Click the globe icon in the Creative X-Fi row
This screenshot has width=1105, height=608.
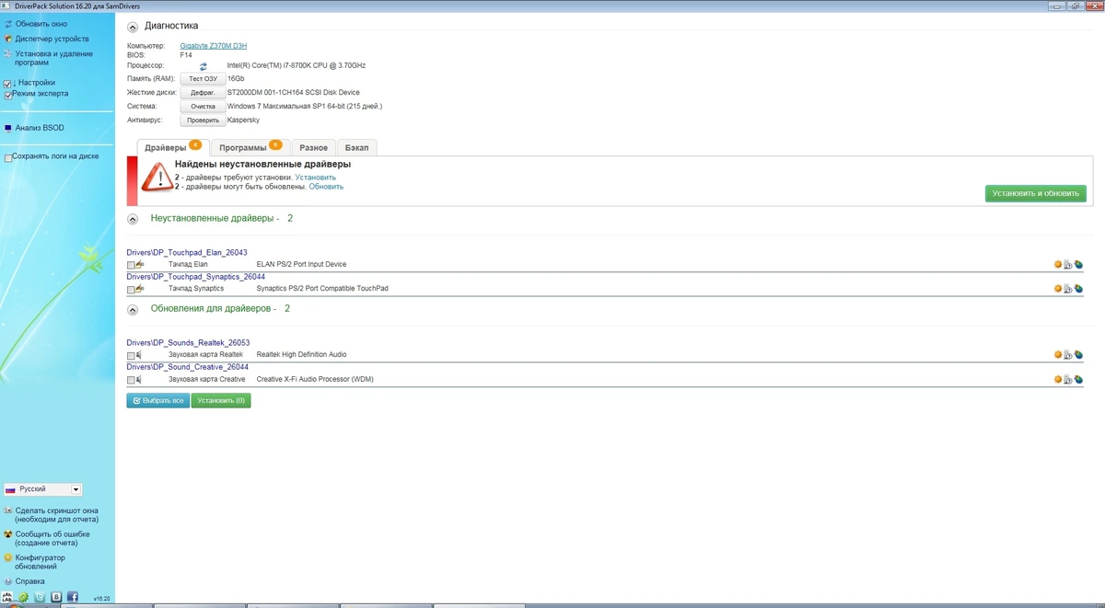1078,379
